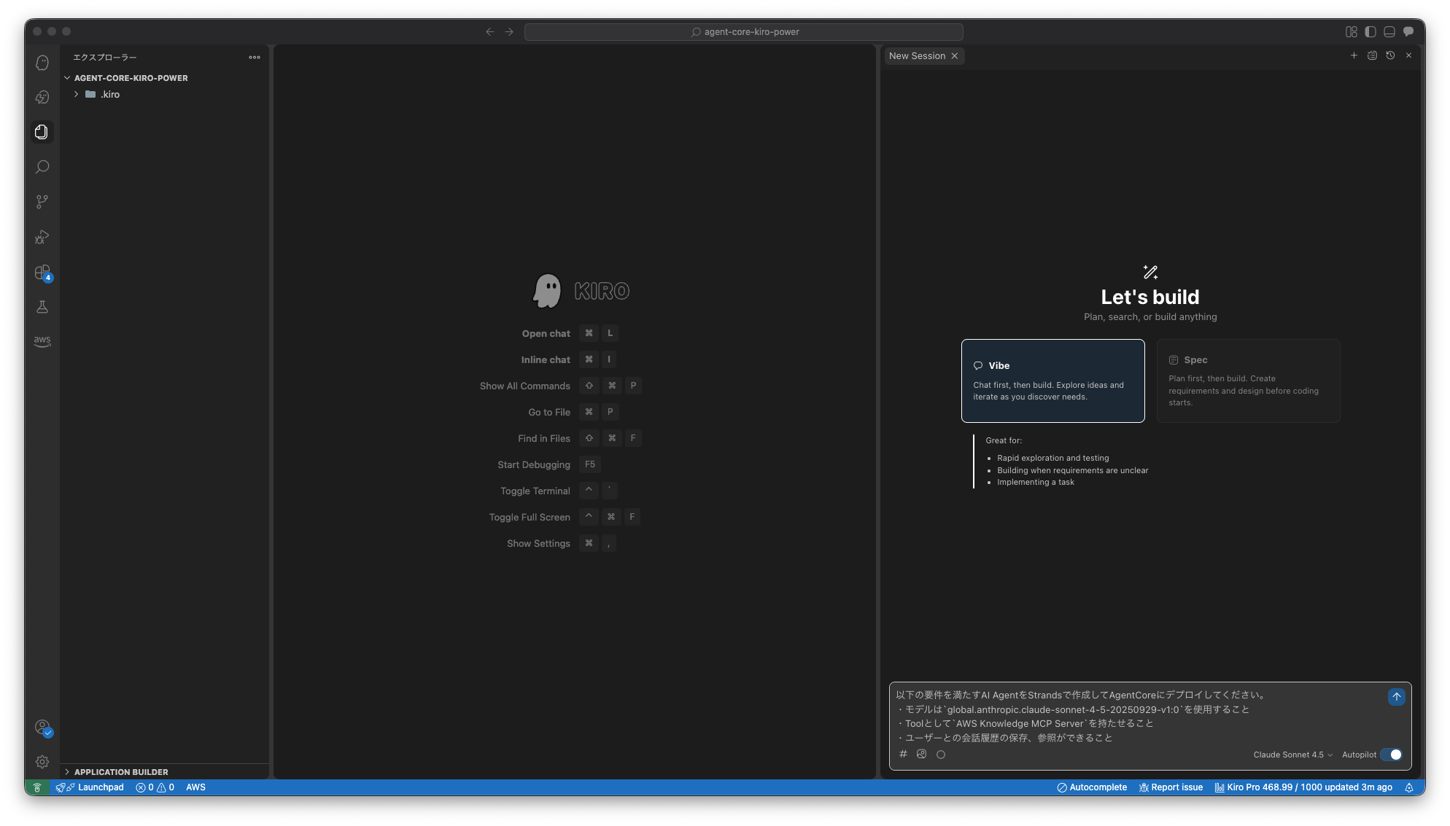The image size is (1450, 826).
Task: Select the Vibe mode card
Action: [x=1052, y=381]
